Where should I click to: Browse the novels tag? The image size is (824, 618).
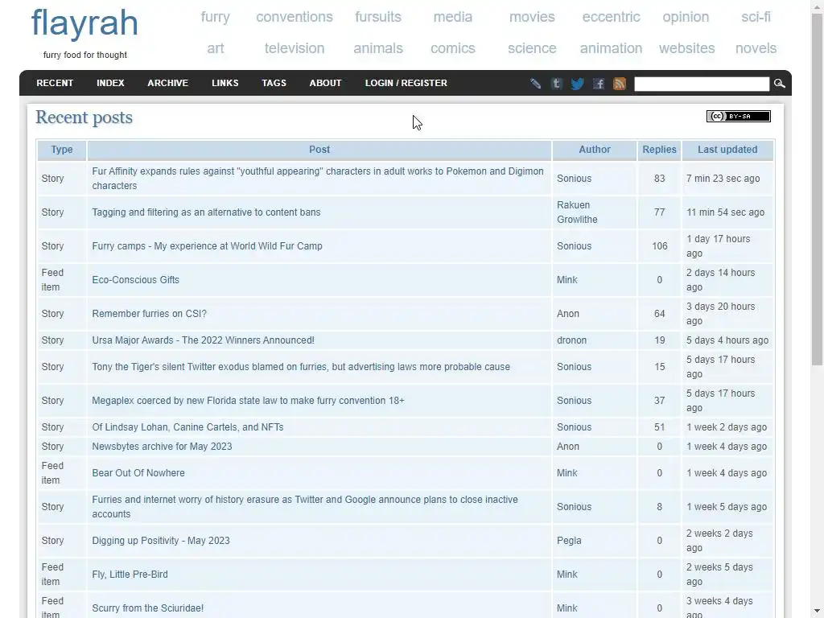click(x=756, y=48)
